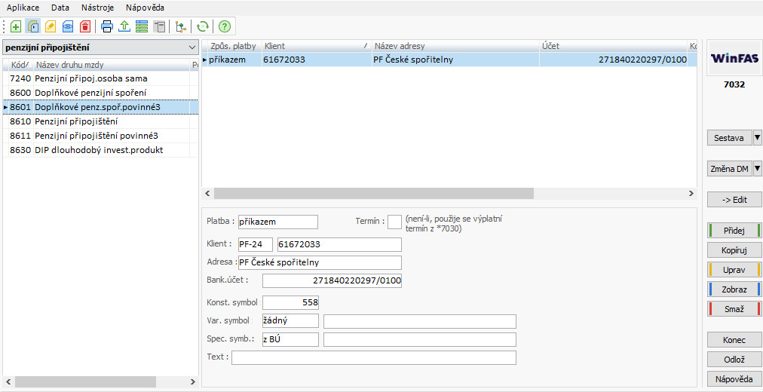
Task: Click the copy record toolbar icon
Action: [x=33, y=26]
